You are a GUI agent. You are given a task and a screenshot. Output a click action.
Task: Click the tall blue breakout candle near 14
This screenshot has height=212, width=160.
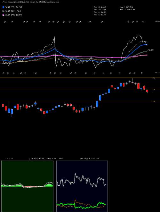(x=97, y=104)
